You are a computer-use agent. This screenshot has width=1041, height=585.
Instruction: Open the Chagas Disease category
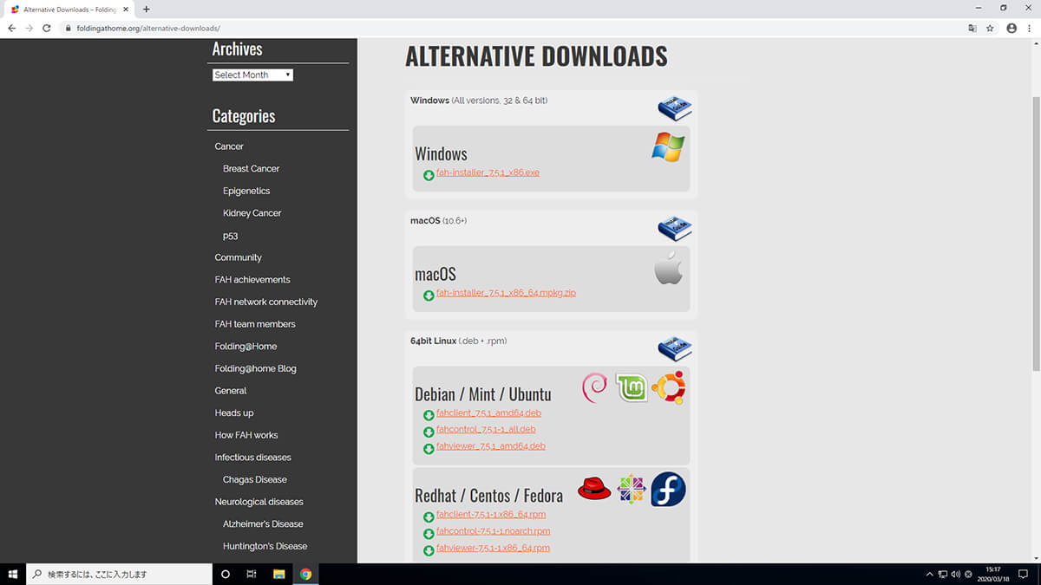pos(254,479)
